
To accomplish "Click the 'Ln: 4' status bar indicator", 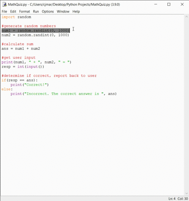I will click(x=172, y=199).
